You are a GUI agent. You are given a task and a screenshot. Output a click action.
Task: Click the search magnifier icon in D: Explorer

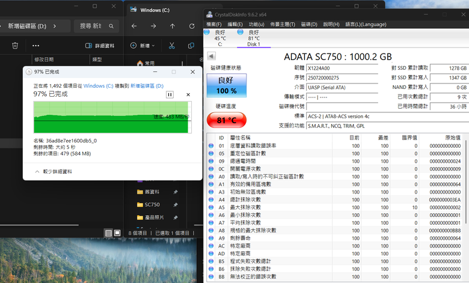pos(111,26)
